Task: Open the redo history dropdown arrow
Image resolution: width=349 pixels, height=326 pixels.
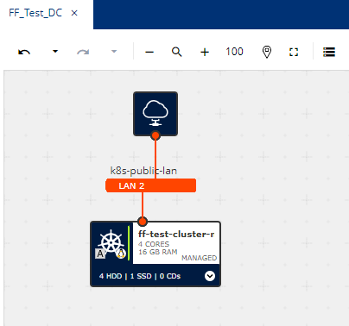Action: click(x=114, y=52)
